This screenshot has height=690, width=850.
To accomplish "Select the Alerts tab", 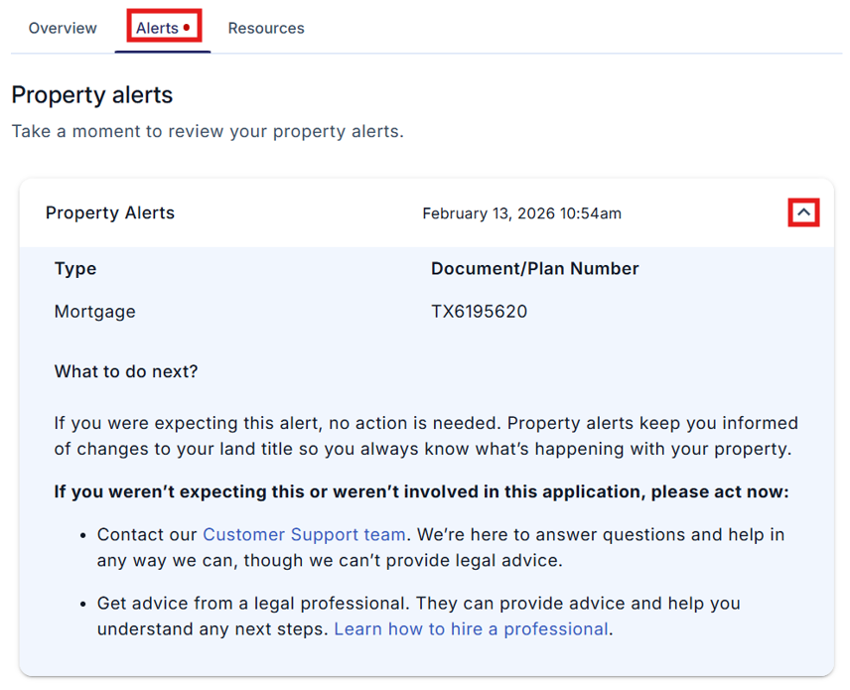I will click(157, 28).
